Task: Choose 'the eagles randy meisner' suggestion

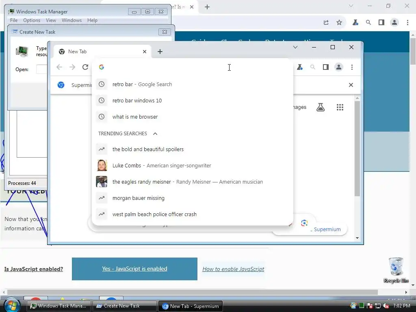Action: click(193, 182)
